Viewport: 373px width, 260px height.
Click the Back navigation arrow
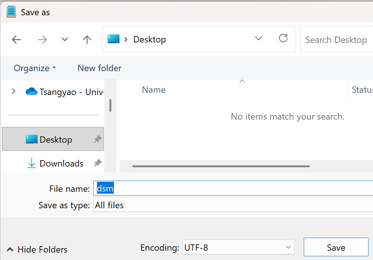(16, 39)
